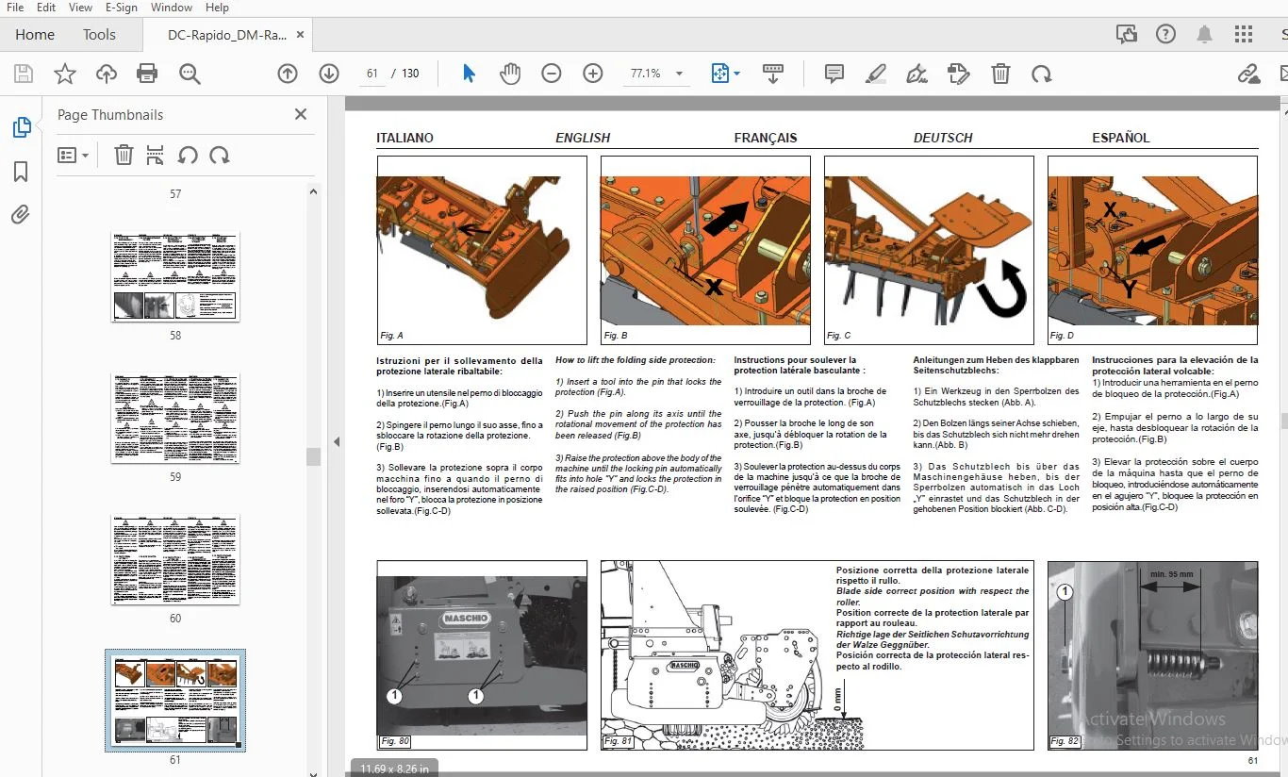Close the Page Thumbnails panel
Image resolution: width=1288 pixels, height=777 pixels.
pos(301,114)
